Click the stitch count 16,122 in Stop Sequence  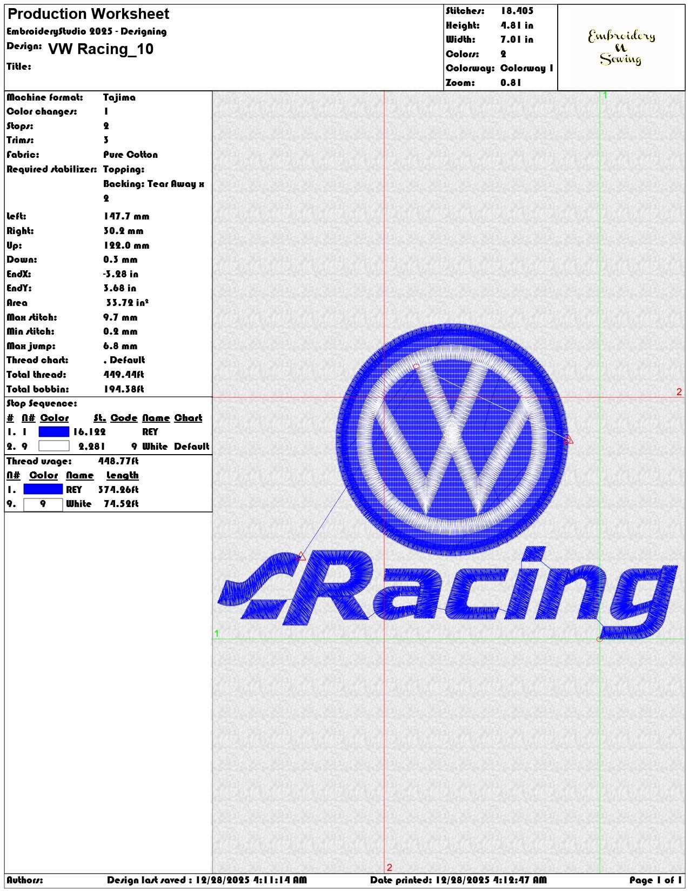click(x=90, y=432)
